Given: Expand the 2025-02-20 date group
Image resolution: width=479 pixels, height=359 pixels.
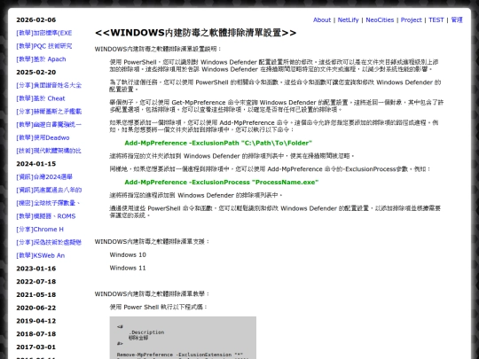Looking at the screenshot, I should [36, 72].
